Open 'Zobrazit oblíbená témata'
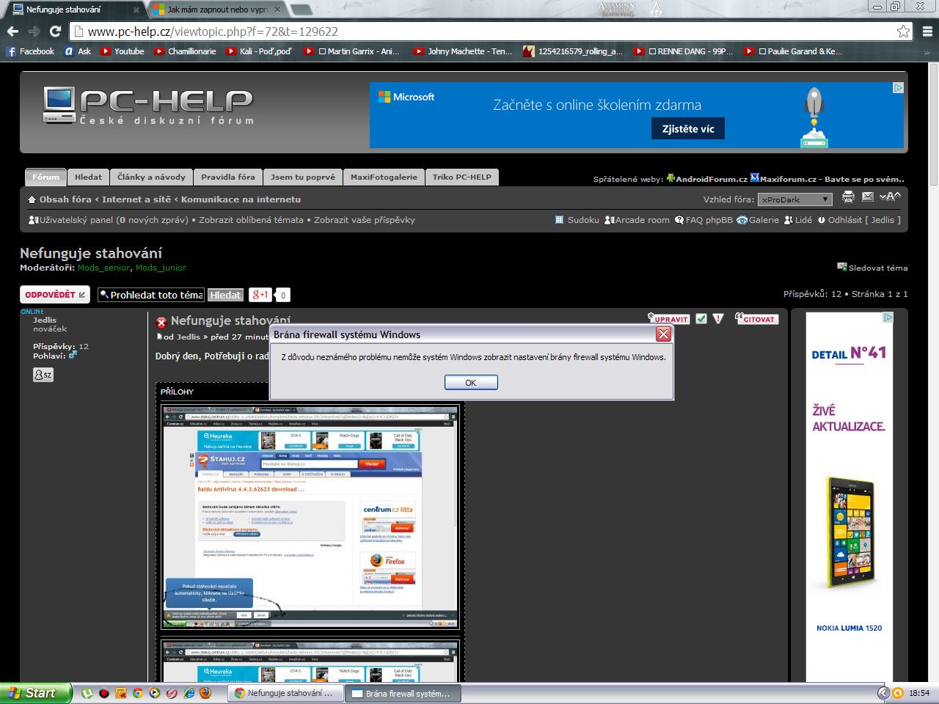 [x=252, y=220]
